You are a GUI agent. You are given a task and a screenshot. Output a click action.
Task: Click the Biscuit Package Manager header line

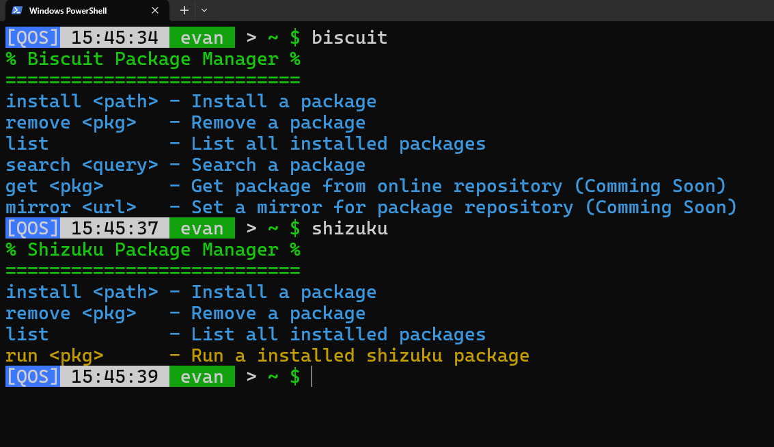point(153,59)
